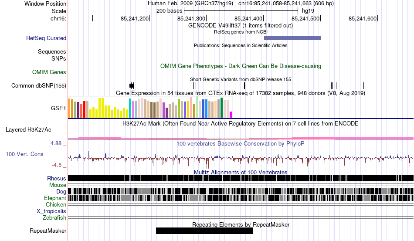Select the RepeatMasker track label

(48, 231)
